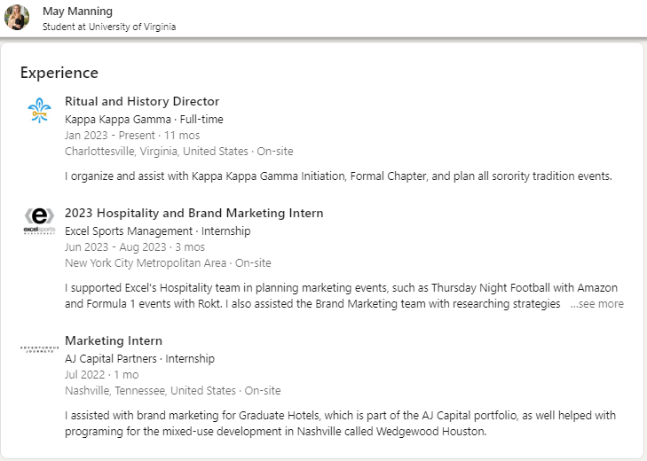Click "Student at University of Virginia" headline
This screenshot has height=461, width=647.
[x=109, y=27]
